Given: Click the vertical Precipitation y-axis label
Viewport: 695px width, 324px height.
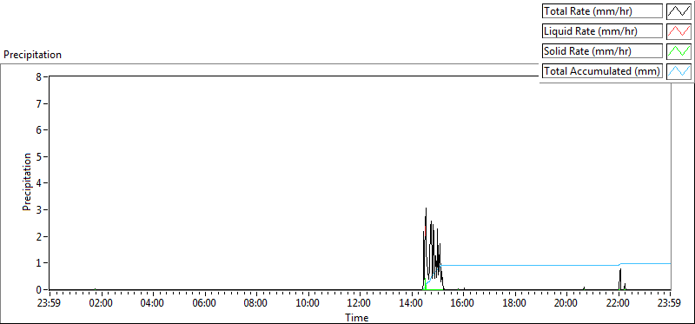Looking at the screenshot, I should point(27,182).
